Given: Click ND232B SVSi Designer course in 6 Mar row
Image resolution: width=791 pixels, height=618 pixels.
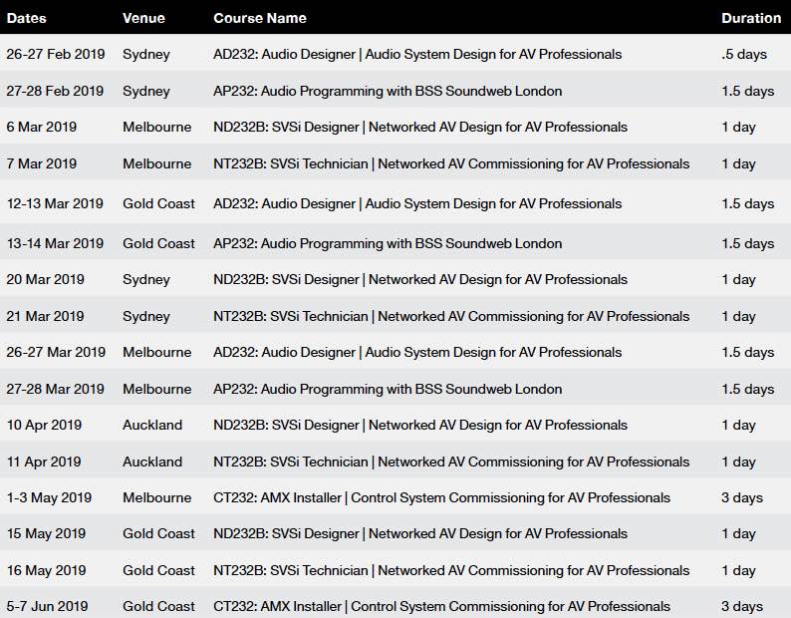Looking at the screenshot, I should tap(420, 128).
